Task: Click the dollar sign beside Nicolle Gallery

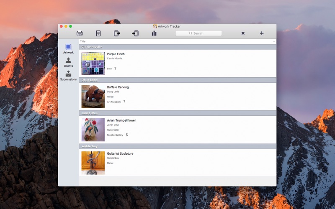Action: (x=127, y=135)
